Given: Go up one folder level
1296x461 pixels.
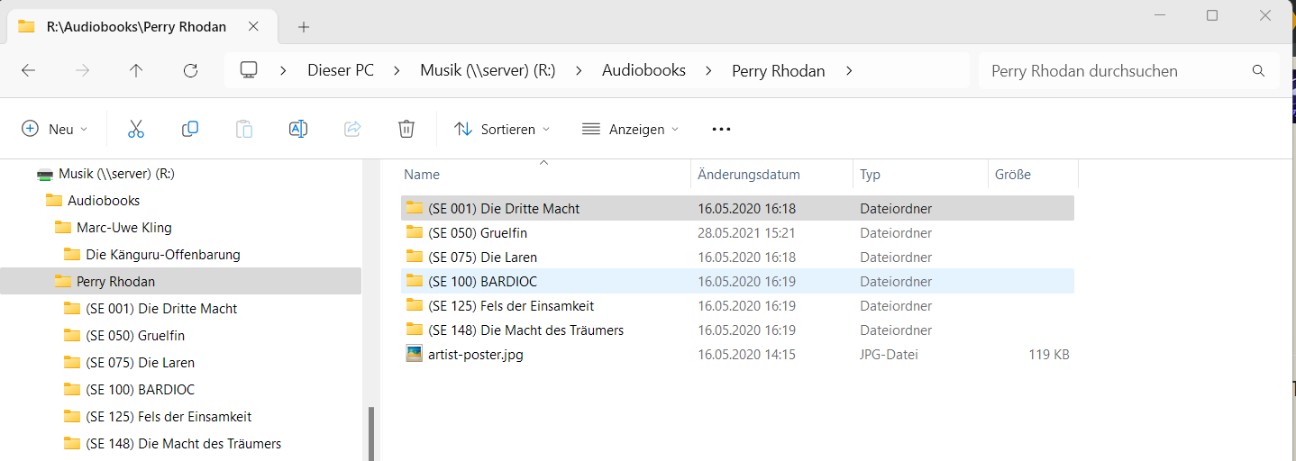Looking at the screenshot, I should tap(136, 70).
